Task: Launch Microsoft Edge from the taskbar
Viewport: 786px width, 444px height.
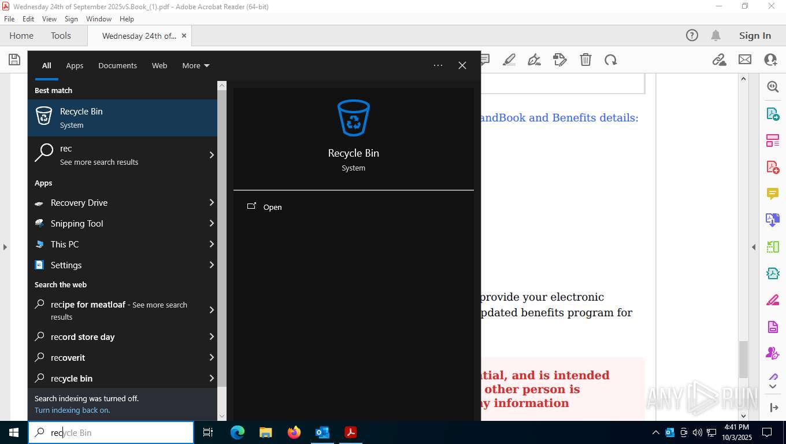Action: [x=238, y=432]
